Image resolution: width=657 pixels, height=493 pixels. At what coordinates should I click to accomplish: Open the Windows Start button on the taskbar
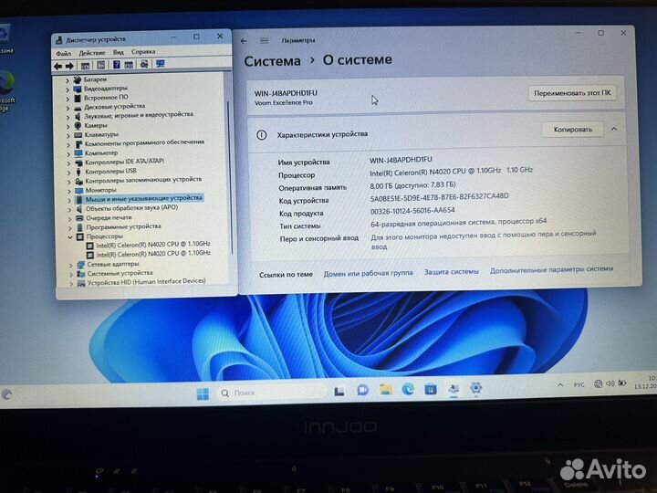pyautogui.click(x=203, y=393)
